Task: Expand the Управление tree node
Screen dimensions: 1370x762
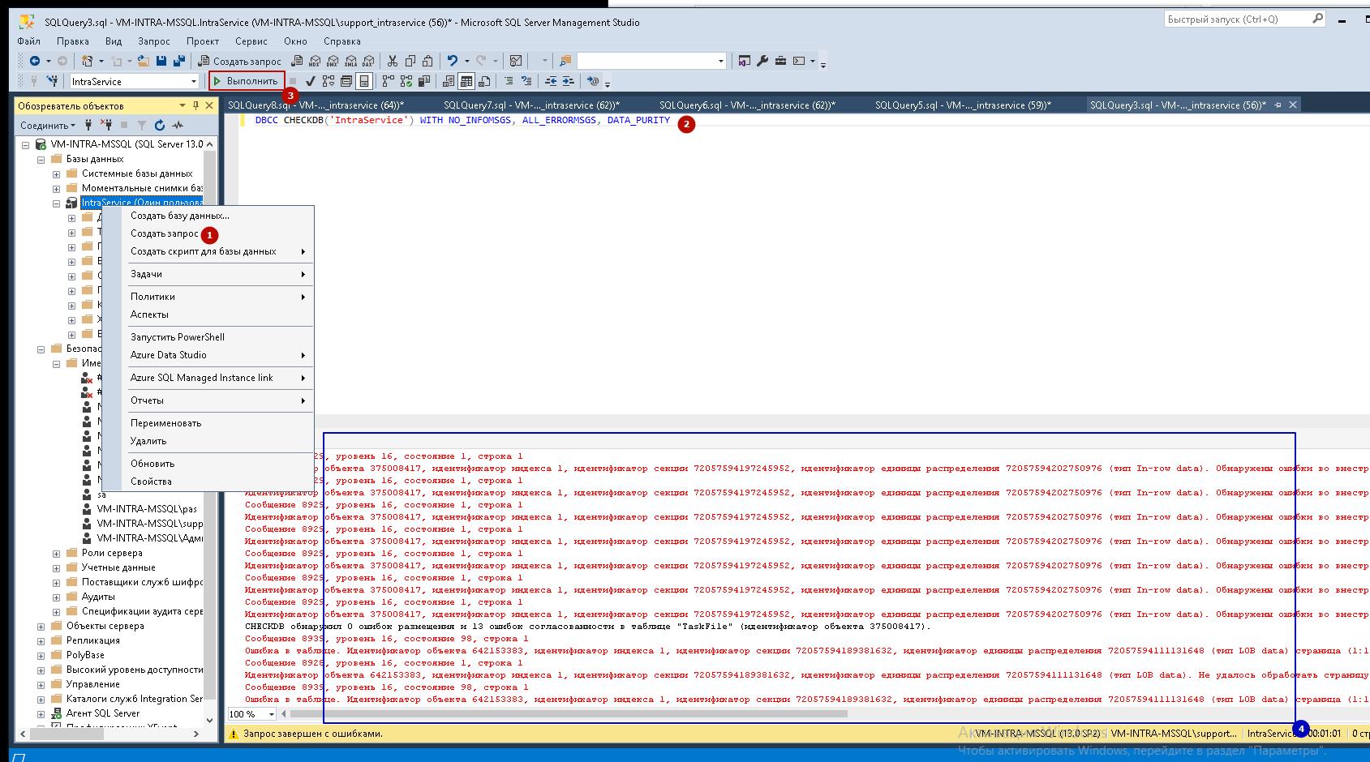Action: [x=41, y=684]
